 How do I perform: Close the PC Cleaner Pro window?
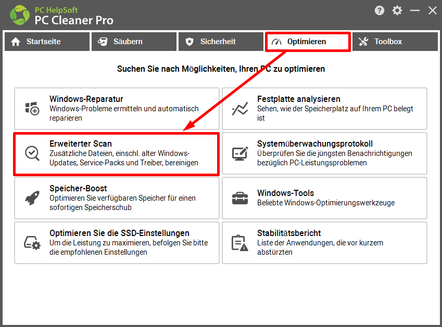click(x=433, y=11)
